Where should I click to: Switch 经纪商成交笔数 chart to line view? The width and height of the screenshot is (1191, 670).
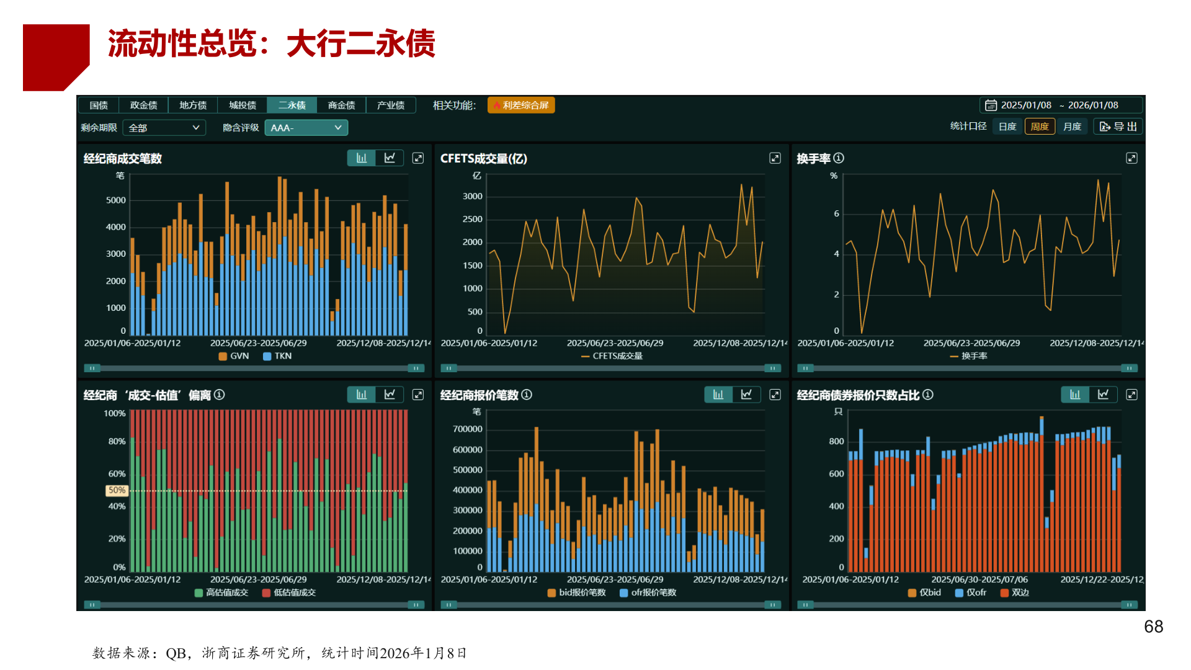(x=390, y=158)
